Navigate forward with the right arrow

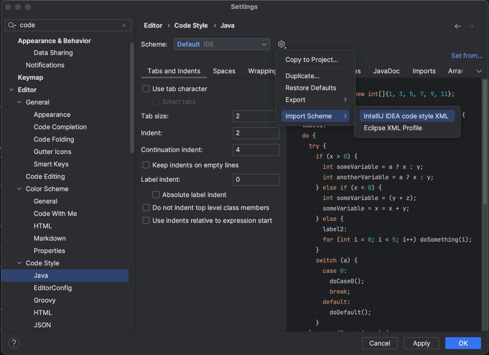471,26
